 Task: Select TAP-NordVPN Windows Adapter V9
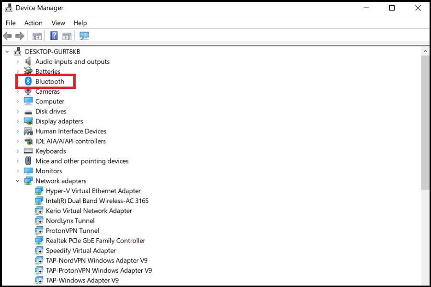(96, 260)
